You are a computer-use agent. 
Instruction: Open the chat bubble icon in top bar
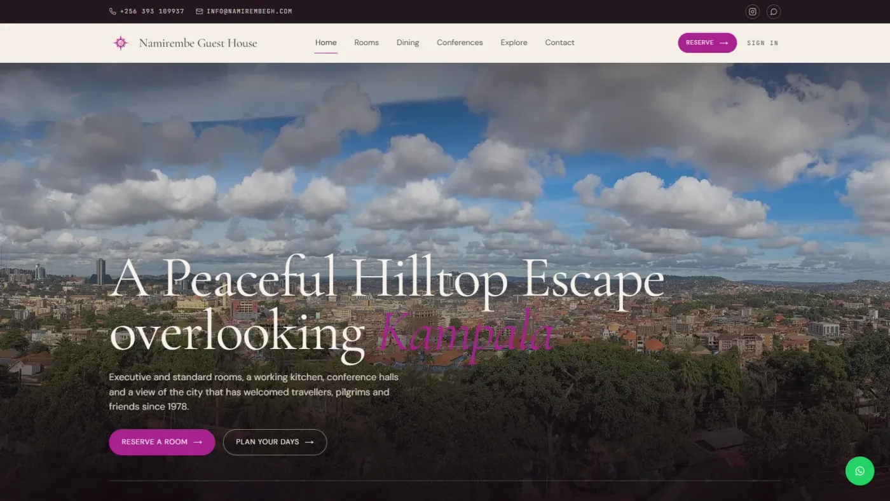tap(774, 11)
